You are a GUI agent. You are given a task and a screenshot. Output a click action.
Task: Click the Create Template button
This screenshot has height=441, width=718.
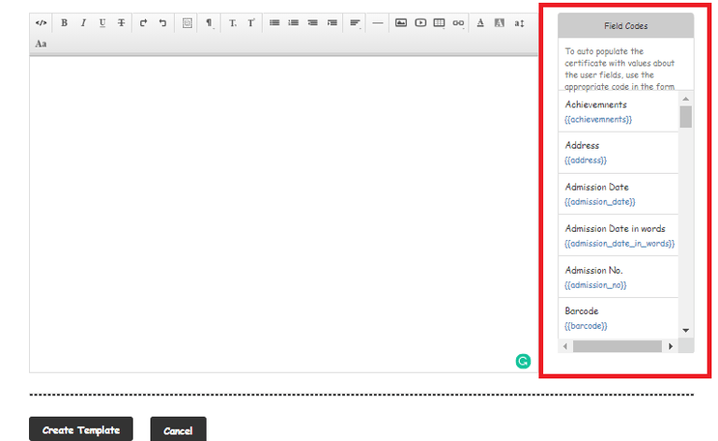81,430
